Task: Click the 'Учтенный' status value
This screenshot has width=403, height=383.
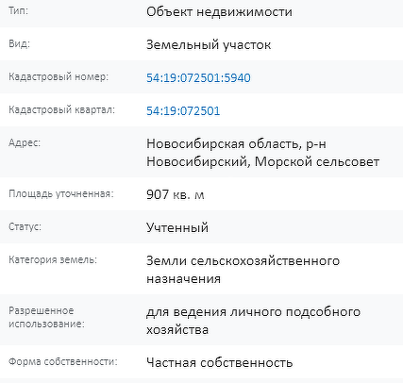Action: 177,227
